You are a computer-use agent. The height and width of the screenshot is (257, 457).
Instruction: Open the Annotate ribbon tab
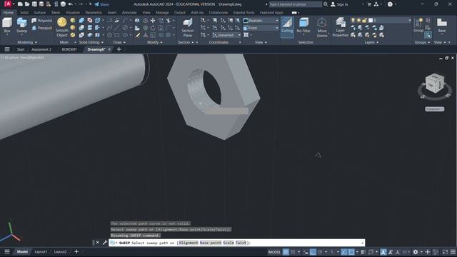pos(129,13)
